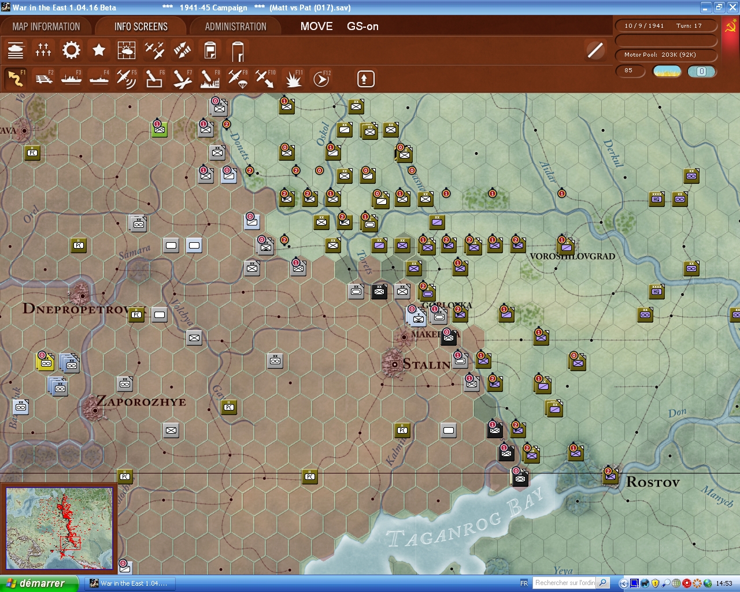Select the bright green unit counter
Viewport: 740px width, 592px height.
tap(160, 129)
